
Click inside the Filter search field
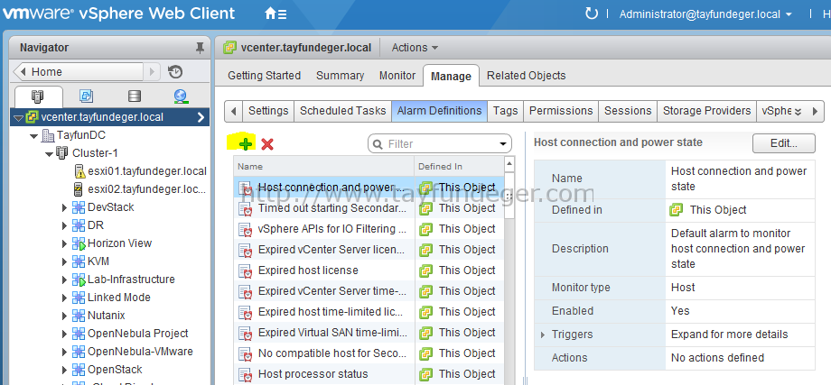(x=439, y=144)
